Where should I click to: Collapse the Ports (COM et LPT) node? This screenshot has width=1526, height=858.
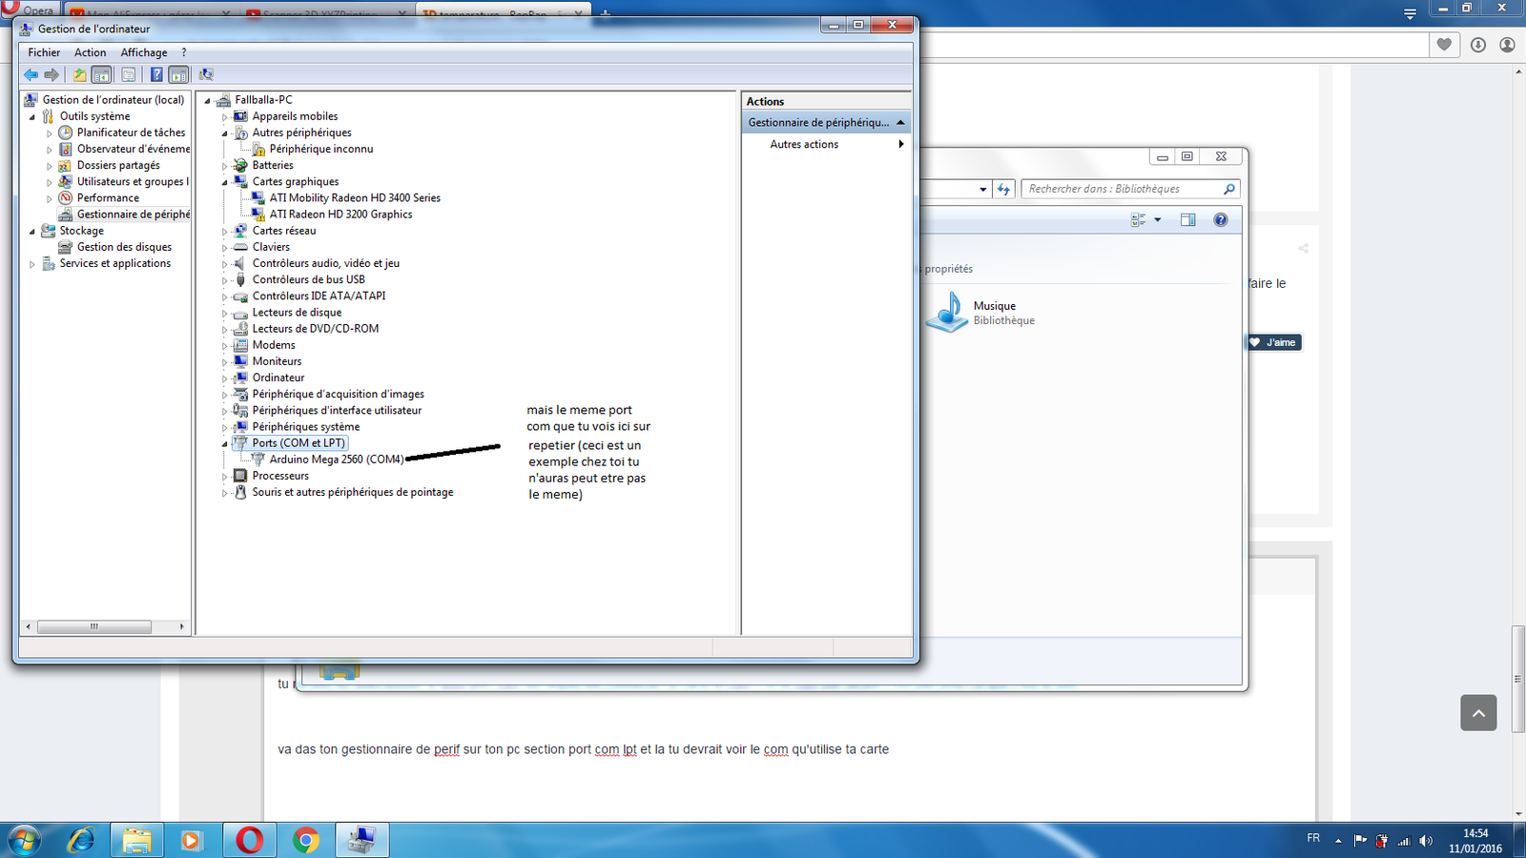pos(225,443)
